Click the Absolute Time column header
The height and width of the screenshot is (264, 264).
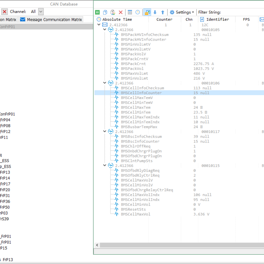coord(117,19)
